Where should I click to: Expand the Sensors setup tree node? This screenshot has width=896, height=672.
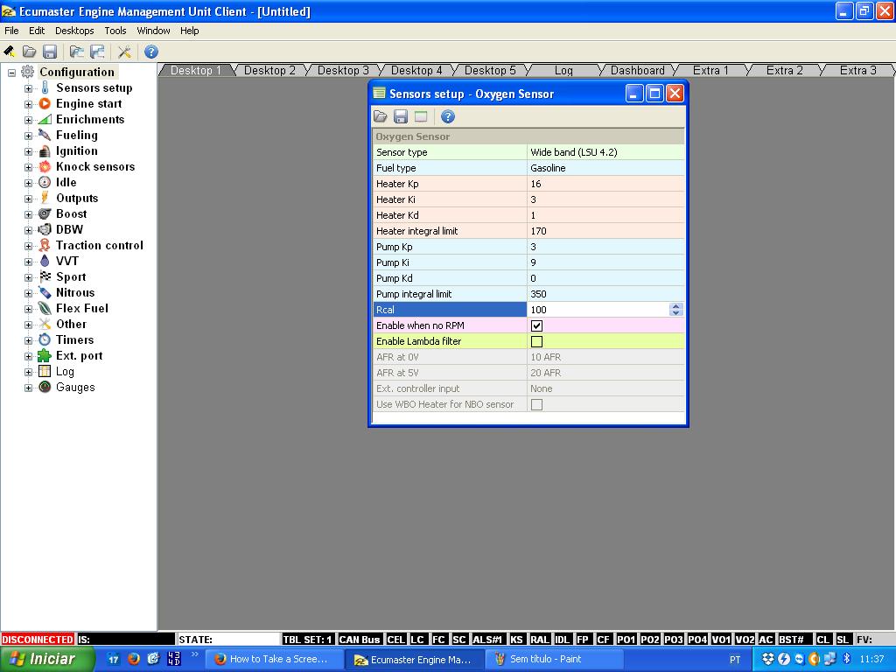[x=28, y=88]
